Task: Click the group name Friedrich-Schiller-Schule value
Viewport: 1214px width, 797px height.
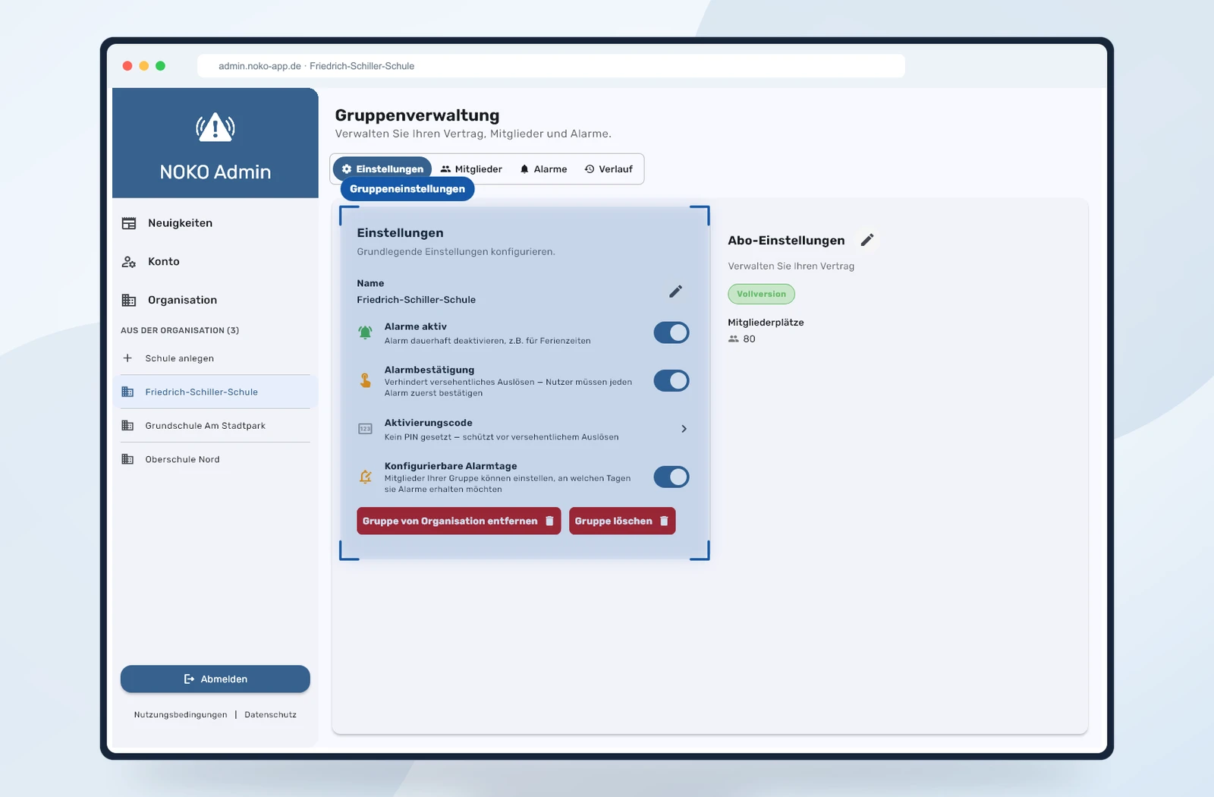Action: point(417,300)
